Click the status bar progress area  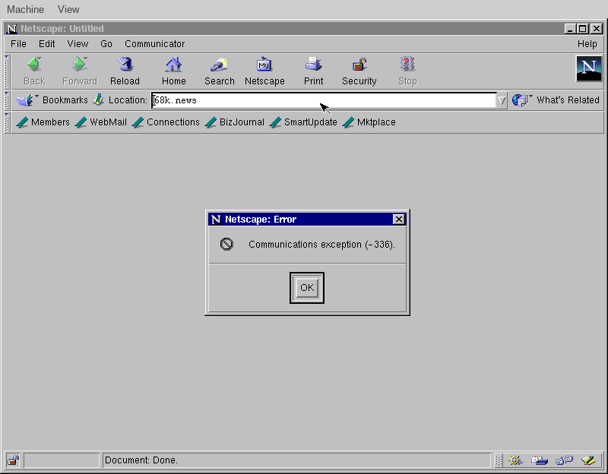point(62,460)
